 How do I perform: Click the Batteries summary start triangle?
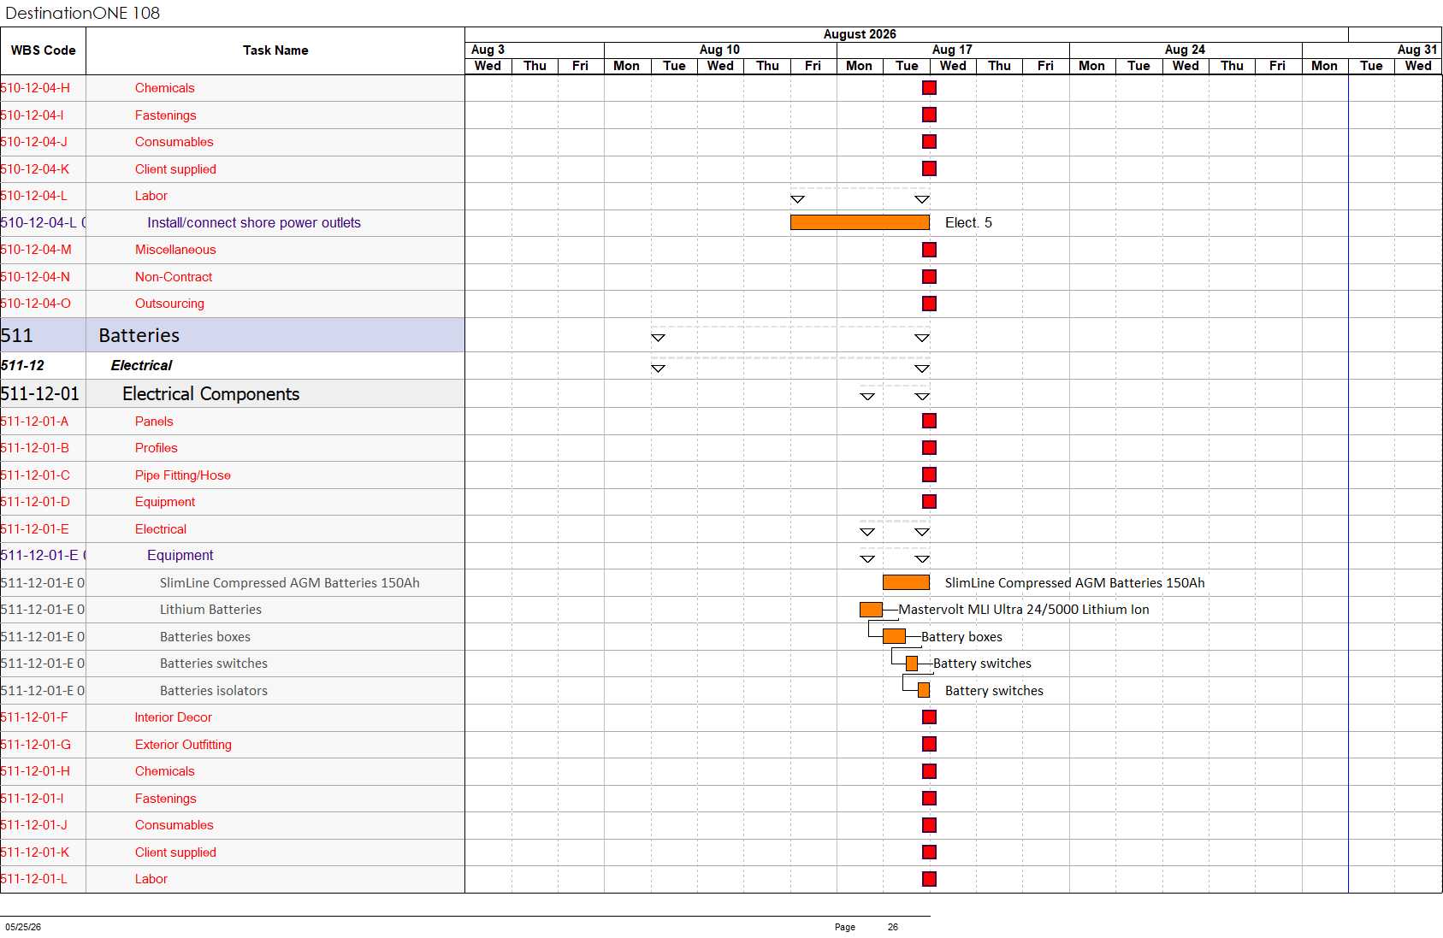click(658, 338)
